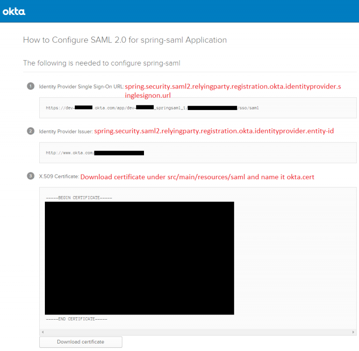Click the 'X.509 Certificate:' label
The height and width of the screenshot is (351, 359).
point(59,176)
